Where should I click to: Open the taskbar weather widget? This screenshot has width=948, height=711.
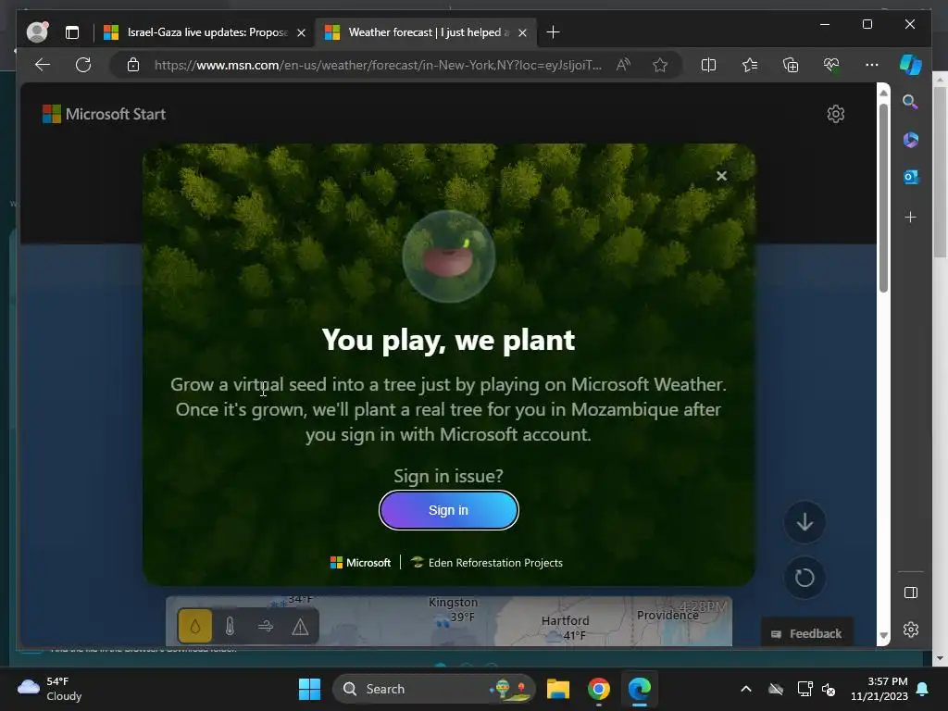pyautogui.click(x=50, y=689)
